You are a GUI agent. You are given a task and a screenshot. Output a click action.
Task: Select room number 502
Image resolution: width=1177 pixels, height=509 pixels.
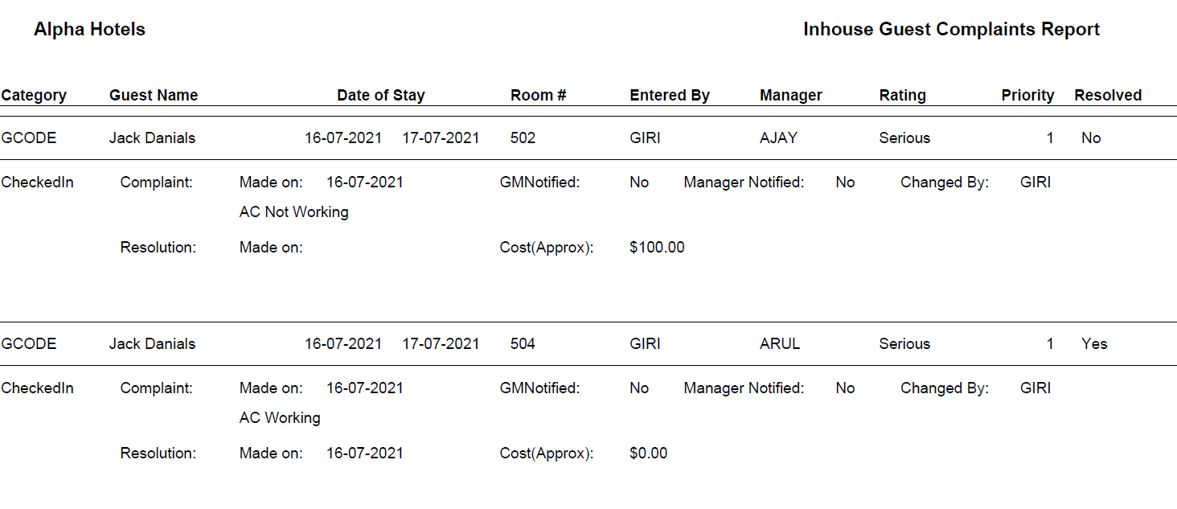pyautogui.click(x=523, y=138)
